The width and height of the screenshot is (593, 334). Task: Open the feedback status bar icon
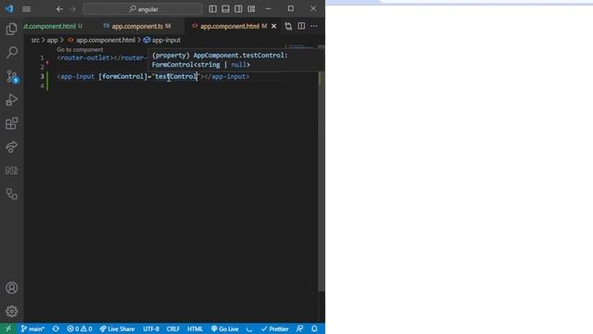pyautogui.click(x=300, y=328)
